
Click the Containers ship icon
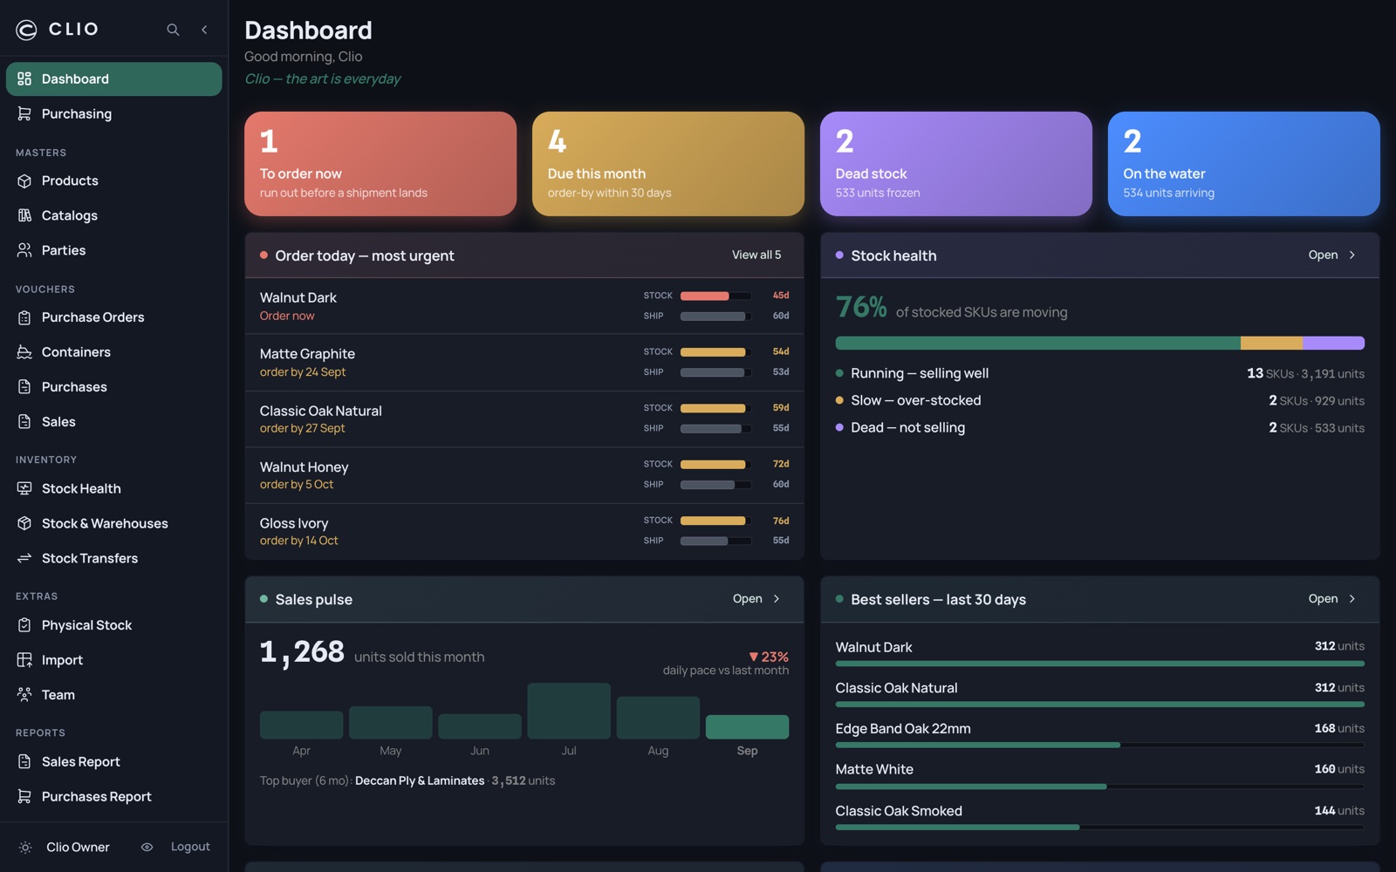24,352
